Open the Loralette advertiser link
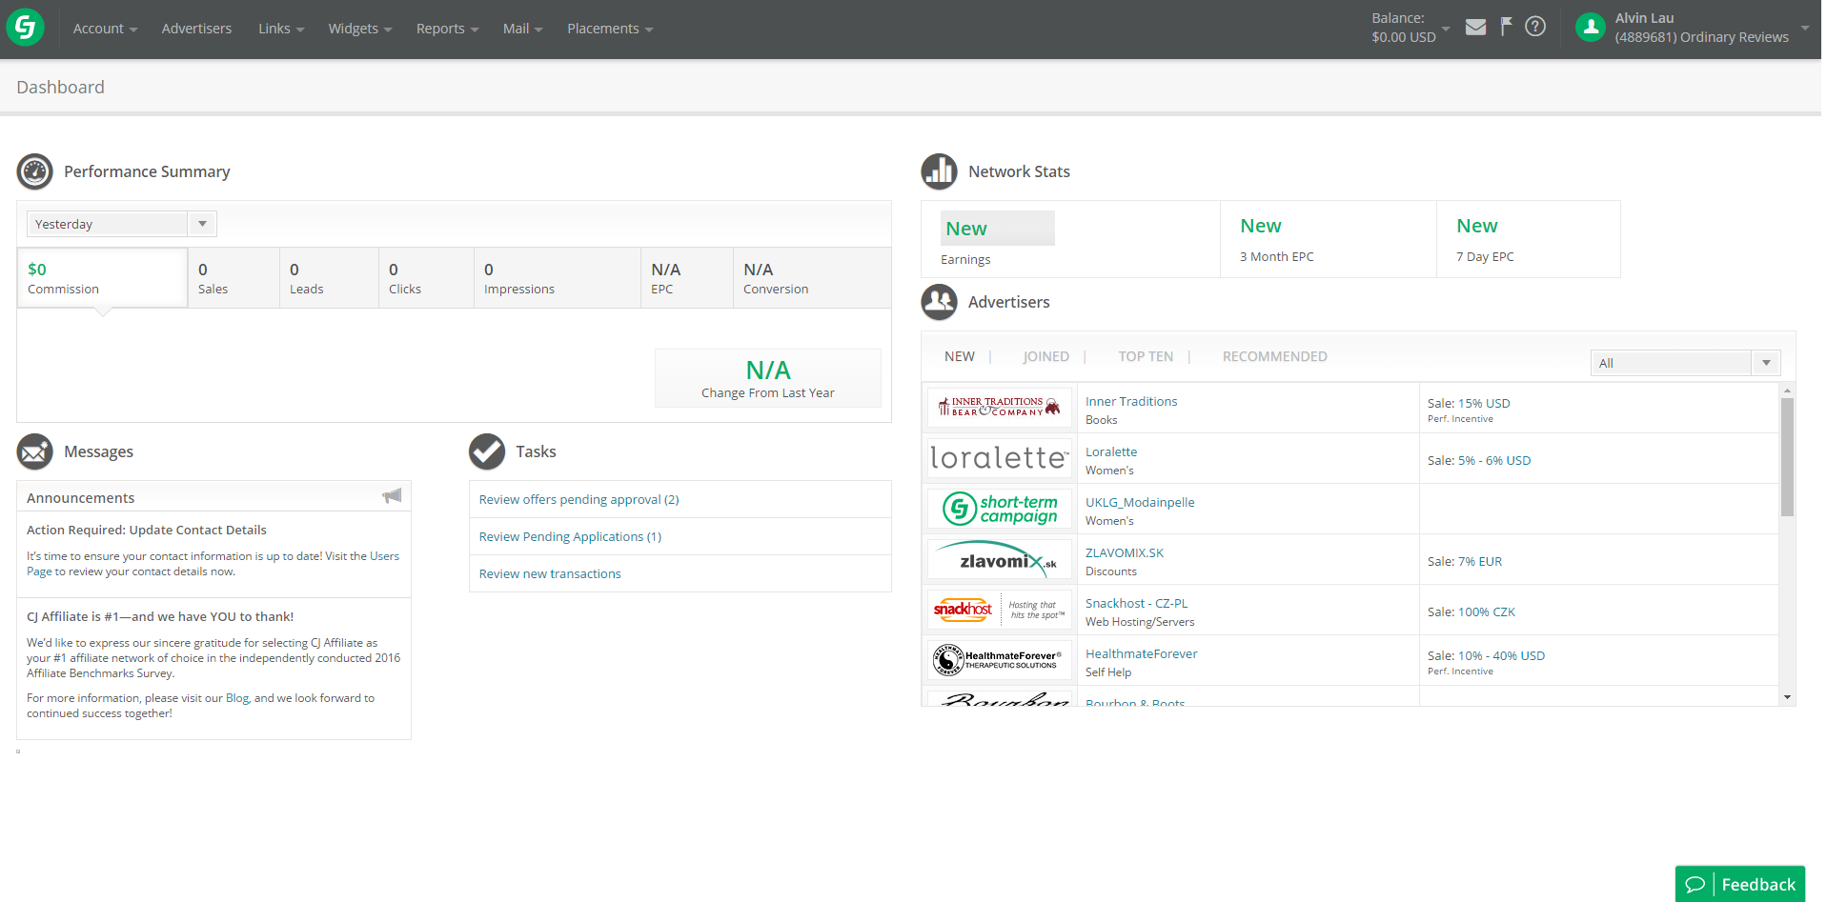This screenshot has height=902, width=1827. click(1111, 451)
